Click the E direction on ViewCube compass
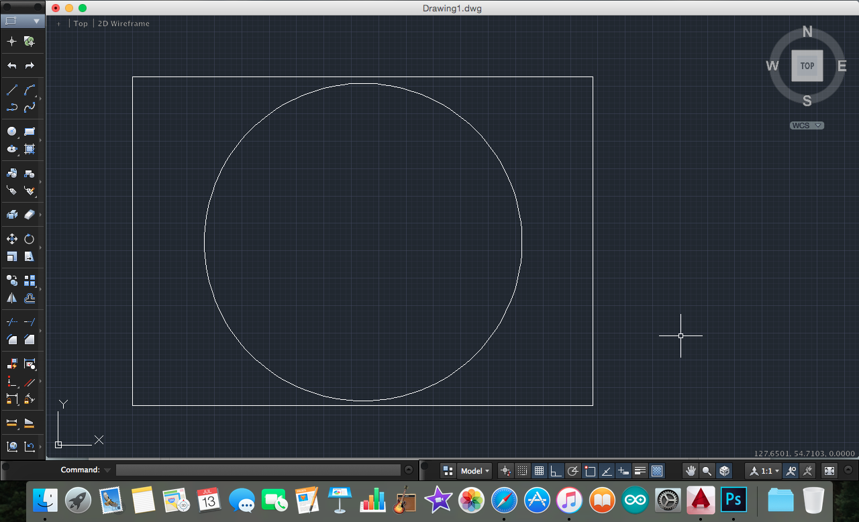 (842, 66)
